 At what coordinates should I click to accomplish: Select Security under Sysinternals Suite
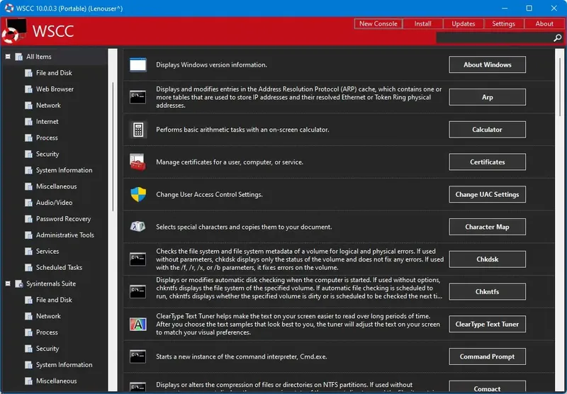(47, 349)
